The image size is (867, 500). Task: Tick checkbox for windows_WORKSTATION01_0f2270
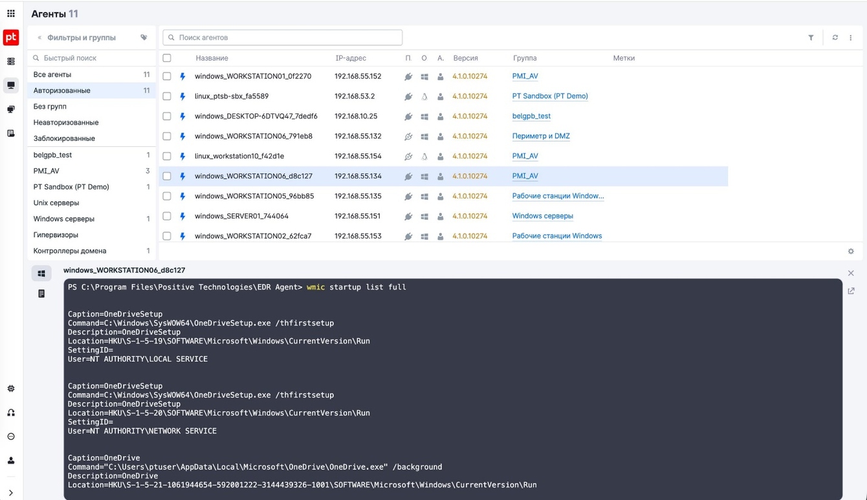coord(167,76)
